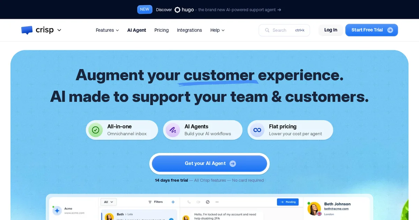Click the phone call icon in conversation toolbar

pos(189,202)
